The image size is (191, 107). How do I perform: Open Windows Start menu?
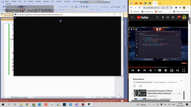tap(3, 105)
